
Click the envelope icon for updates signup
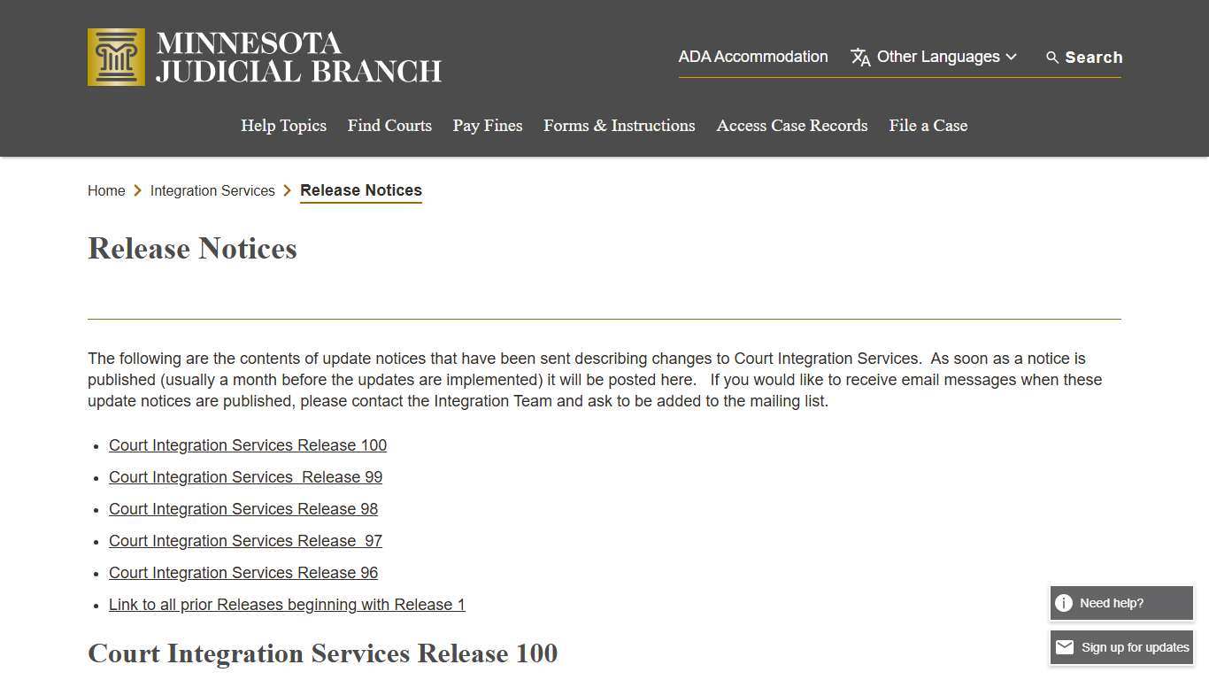pyautogui.click(x=1064, y=647)
